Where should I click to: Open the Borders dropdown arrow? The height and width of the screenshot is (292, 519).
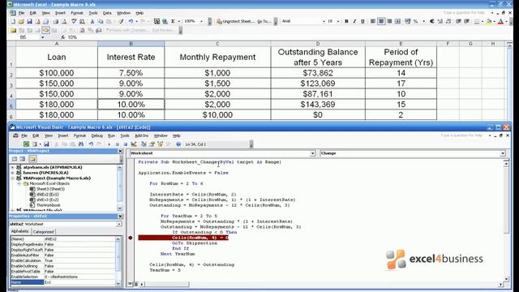[x=483, y=21]
